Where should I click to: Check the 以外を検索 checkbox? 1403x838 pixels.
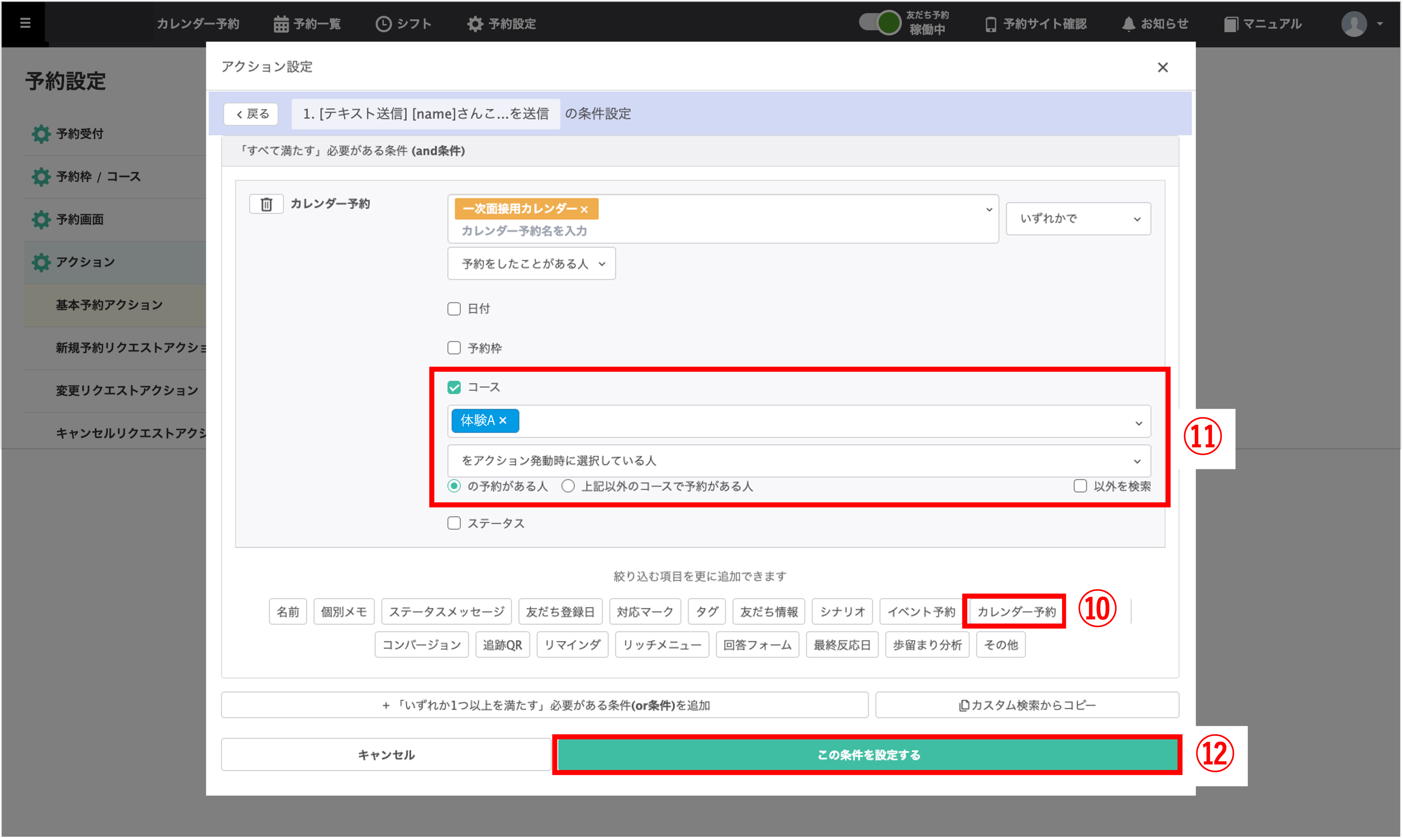(x=1080, y=486)
